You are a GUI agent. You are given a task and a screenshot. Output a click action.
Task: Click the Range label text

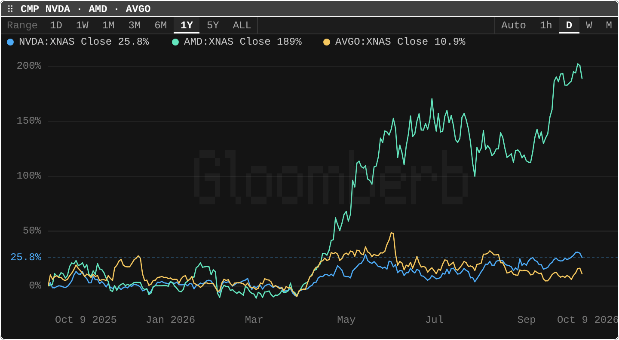click(x=22, y=25)
